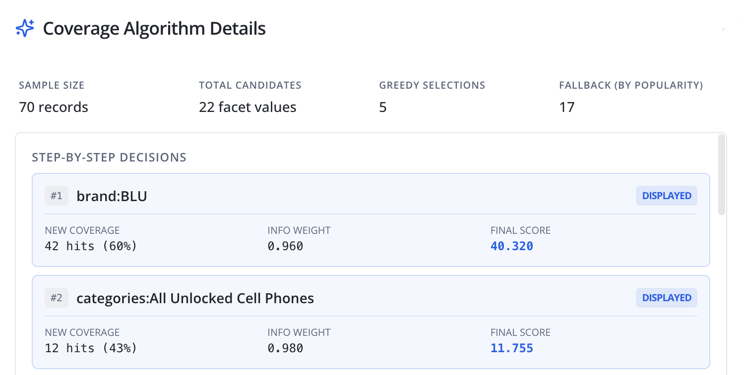Screen dimensions: 746x375
Task: Click the 42 hits (60%) coverage value
Action: [x=91, y=246]
